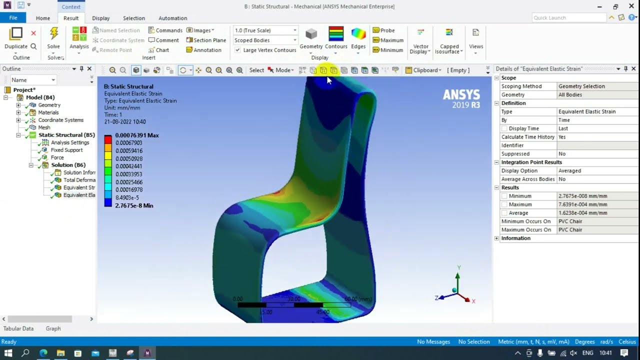Tick the Maximum result checkbox in Details

504,204
